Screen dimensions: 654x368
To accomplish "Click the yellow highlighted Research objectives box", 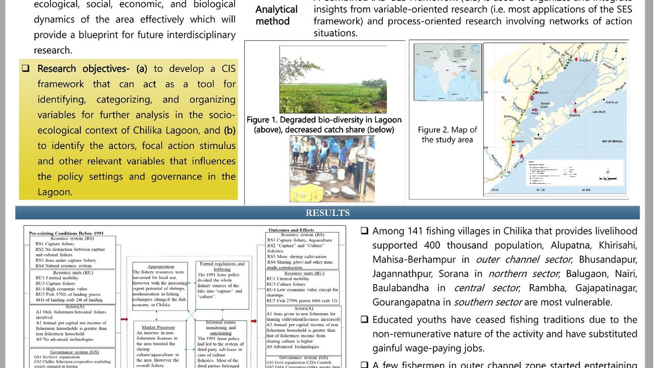I will 128,130.
